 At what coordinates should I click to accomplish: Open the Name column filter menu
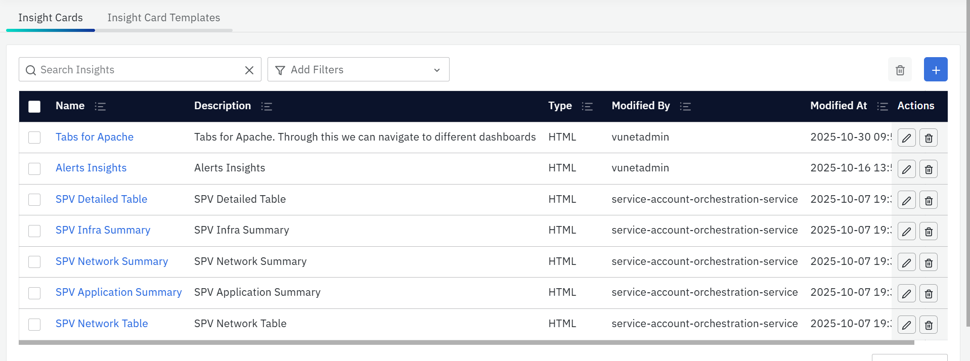(x=100, y=106)
